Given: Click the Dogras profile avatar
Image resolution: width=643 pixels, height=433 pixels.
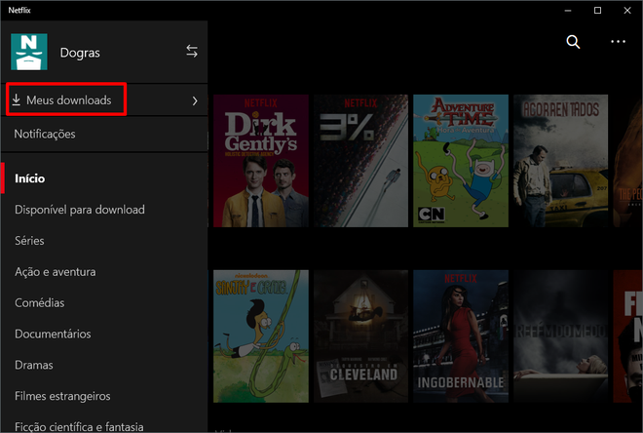Looking at the screenshot, I should pyautogui.click(x=29, y=52).
